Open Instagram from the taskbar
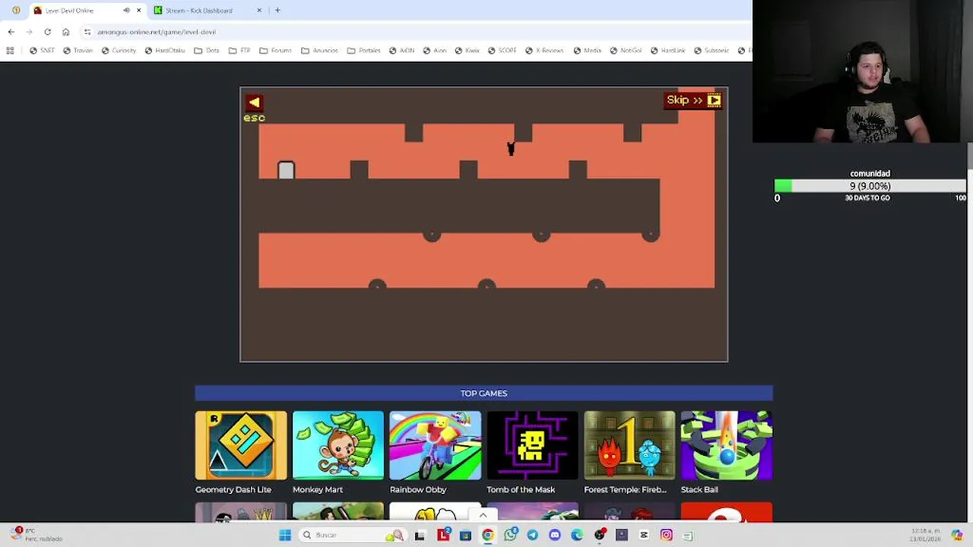The height and width of the screenshot is (547, 973). pyautogui.click(x=667, y=535)
